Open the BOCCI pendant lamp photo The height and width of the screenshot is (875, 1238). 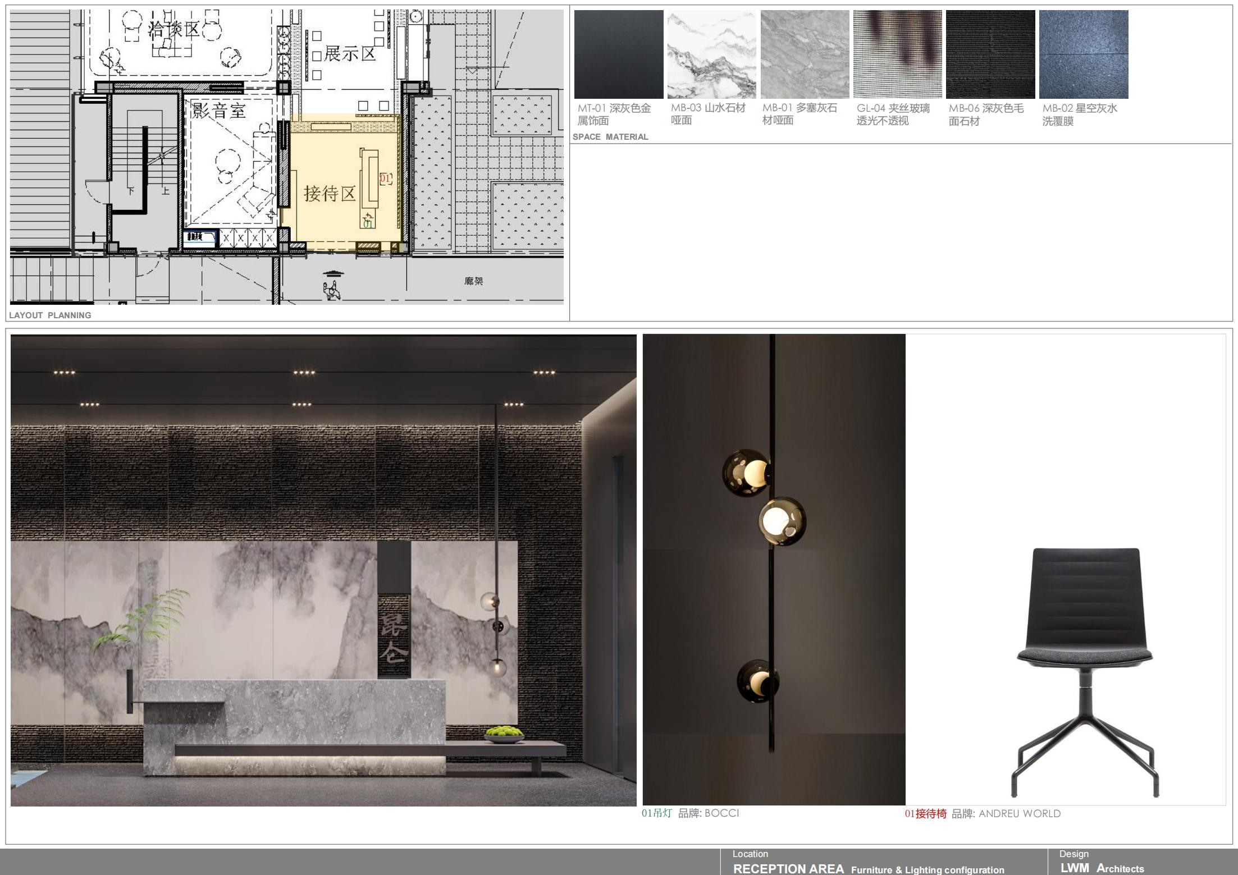coord(774,569)
